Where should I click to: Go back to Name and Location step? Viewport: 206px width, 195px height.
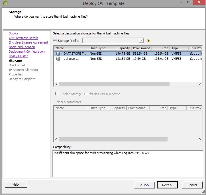pyautogui.click(x=22, y=47)
